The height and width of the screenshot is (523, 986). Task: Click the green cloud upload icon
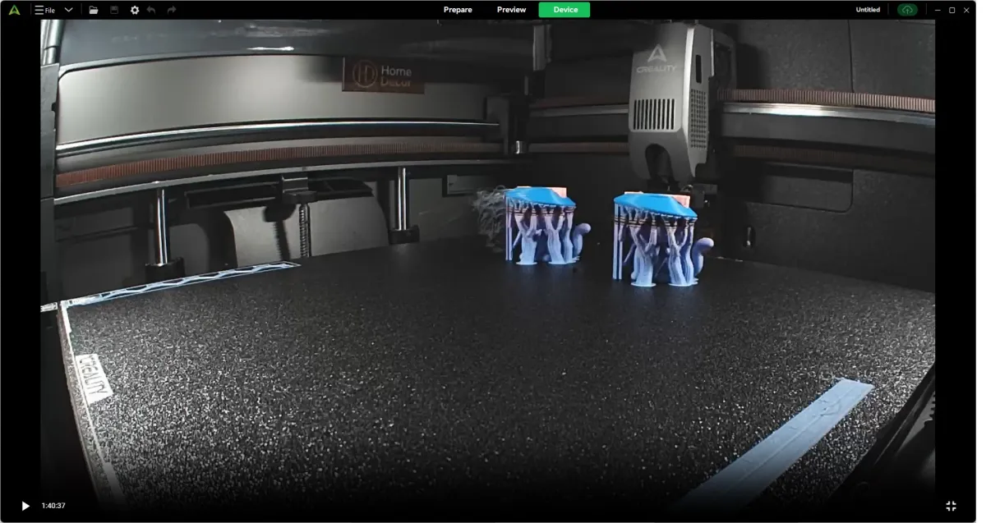[907, 10]
